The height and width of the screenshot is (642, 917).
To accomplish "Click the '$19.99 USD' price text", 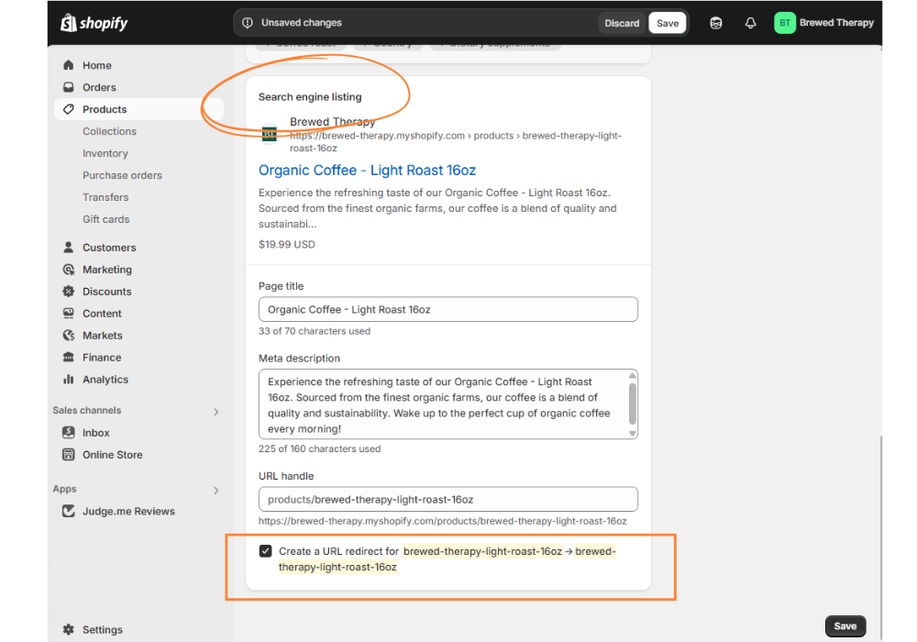I will (x=286, y=244).
